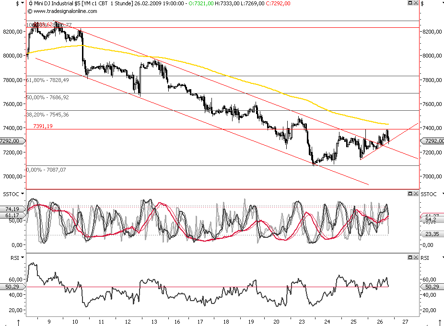This screenshot has height=326, width=444.
Task: Maximize the SSTOC indicator pane
Action: (x=410, y=194)
